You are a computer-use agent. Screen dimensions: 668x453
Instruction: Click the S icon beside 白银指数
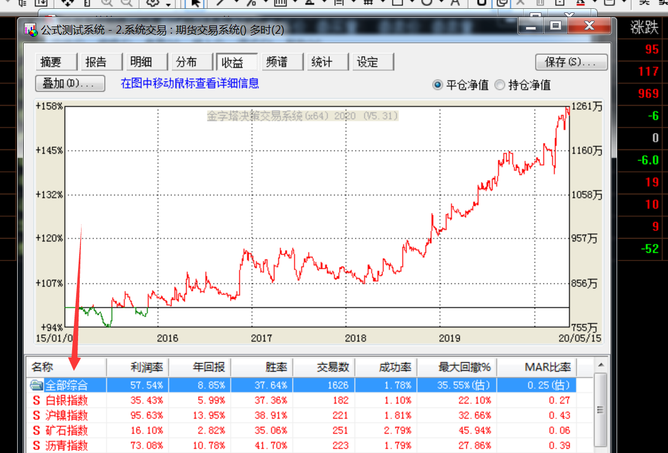pos(37,400)
